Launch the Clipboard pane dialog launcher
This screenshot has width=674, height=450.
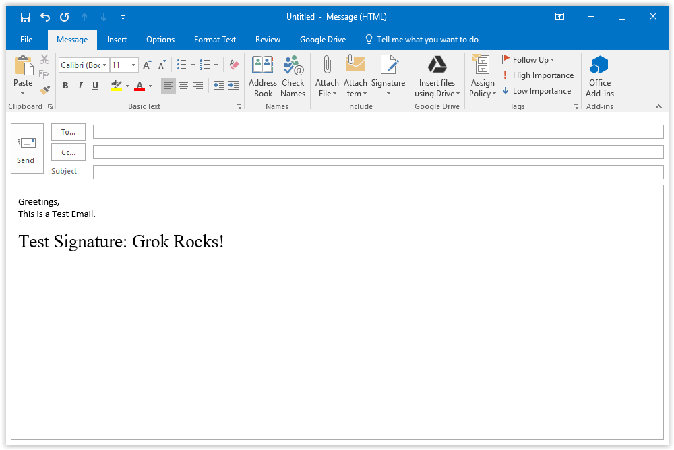click(51, 107)
